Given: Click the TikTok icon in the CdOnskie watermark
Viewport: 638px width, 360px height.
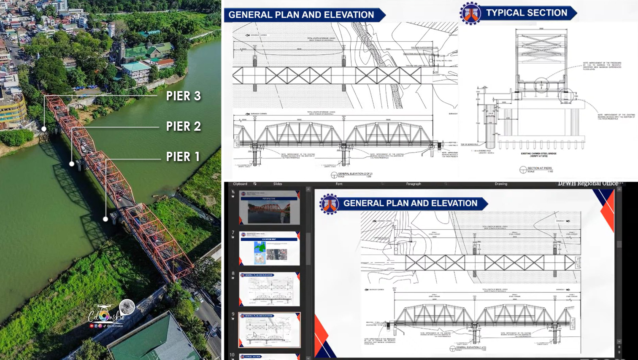Looking at the screenshot, I should point(105,326).
